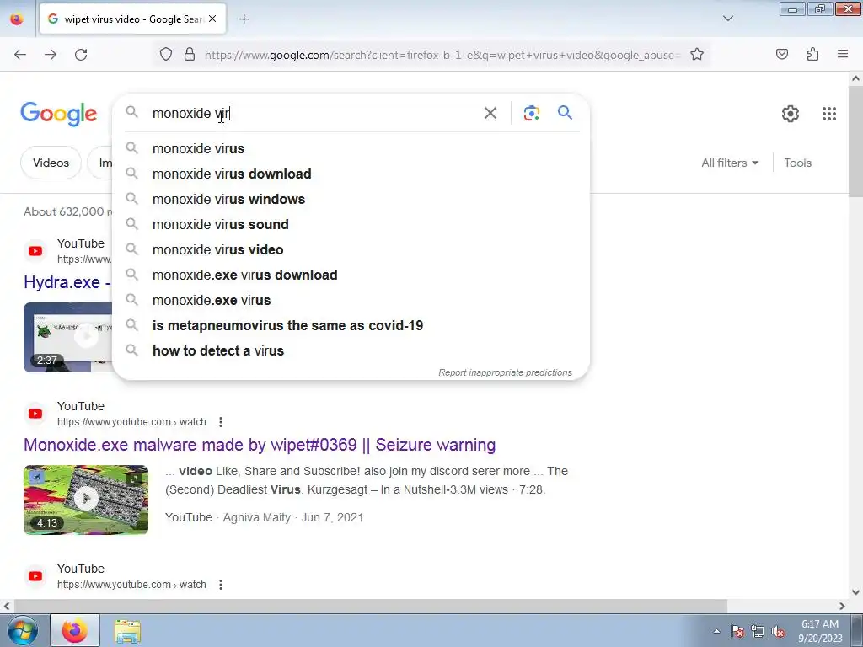
Task: Select the suggestion 'monoxide virus sound'
Action: tap(351, 224)
